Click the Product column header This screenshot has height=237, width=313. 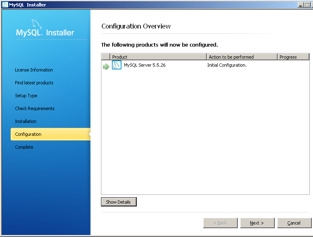click(x=158, y=57)
